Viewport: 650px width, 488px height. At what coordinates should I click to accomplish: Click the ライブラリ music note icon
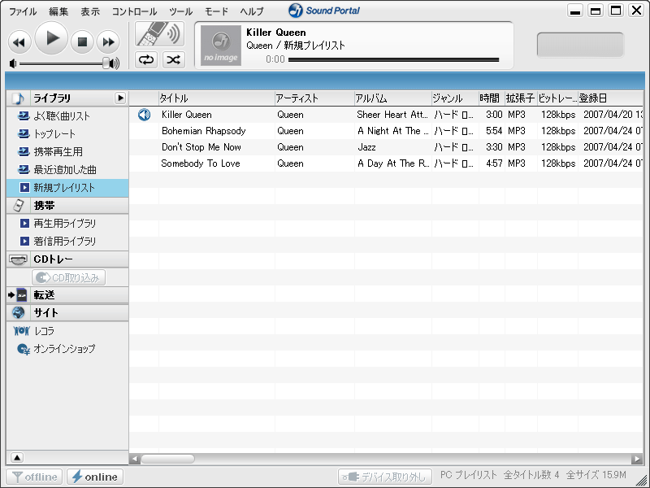pyautogui.click(x=18, y=98)
